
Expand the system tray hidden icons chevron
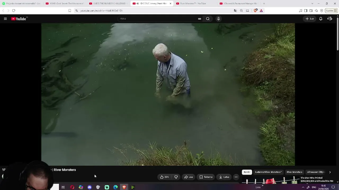(x=303, y=187)
